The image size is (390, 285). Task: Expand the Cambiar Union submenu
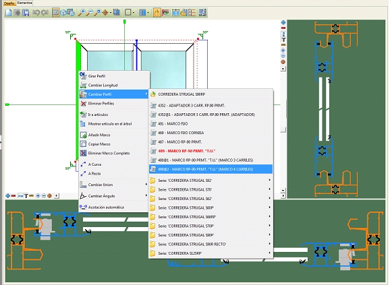point(115,185)
